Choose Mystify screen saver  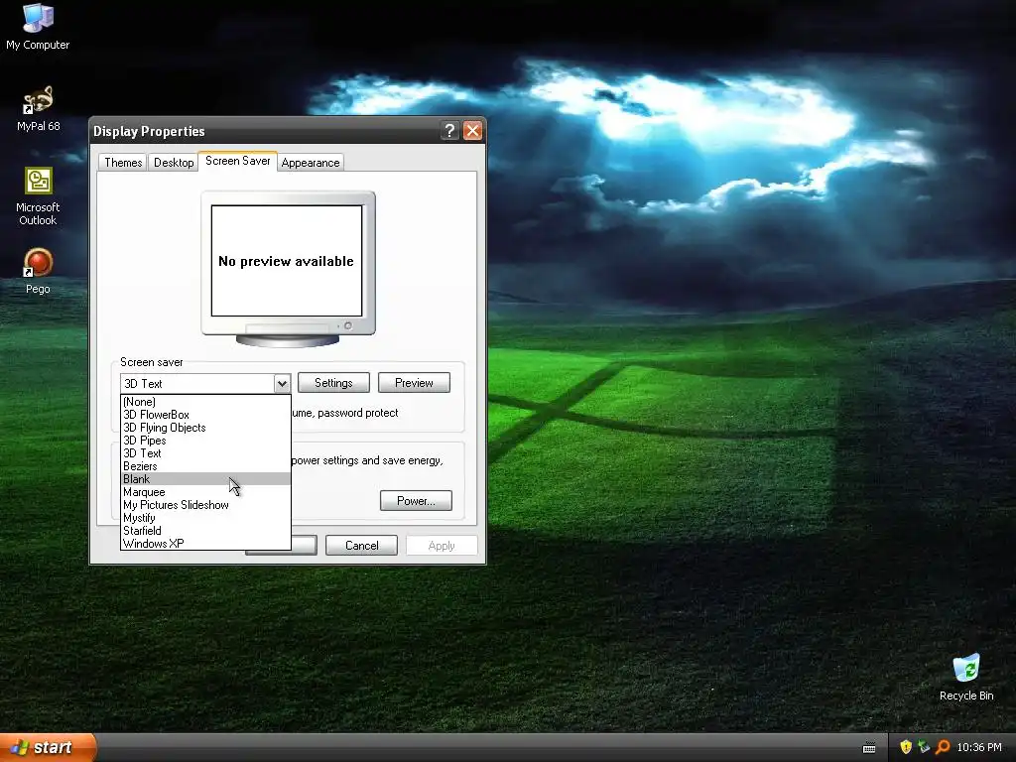pyautogui.click(x=205, y=518)
